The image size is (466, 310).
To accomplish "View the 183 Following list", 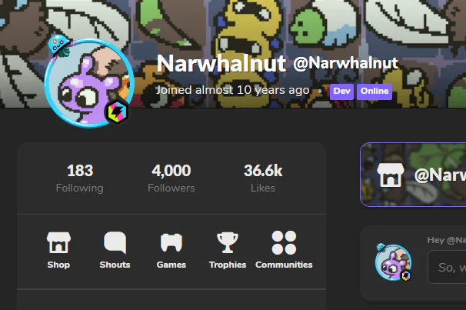I will tap(80, 178).
